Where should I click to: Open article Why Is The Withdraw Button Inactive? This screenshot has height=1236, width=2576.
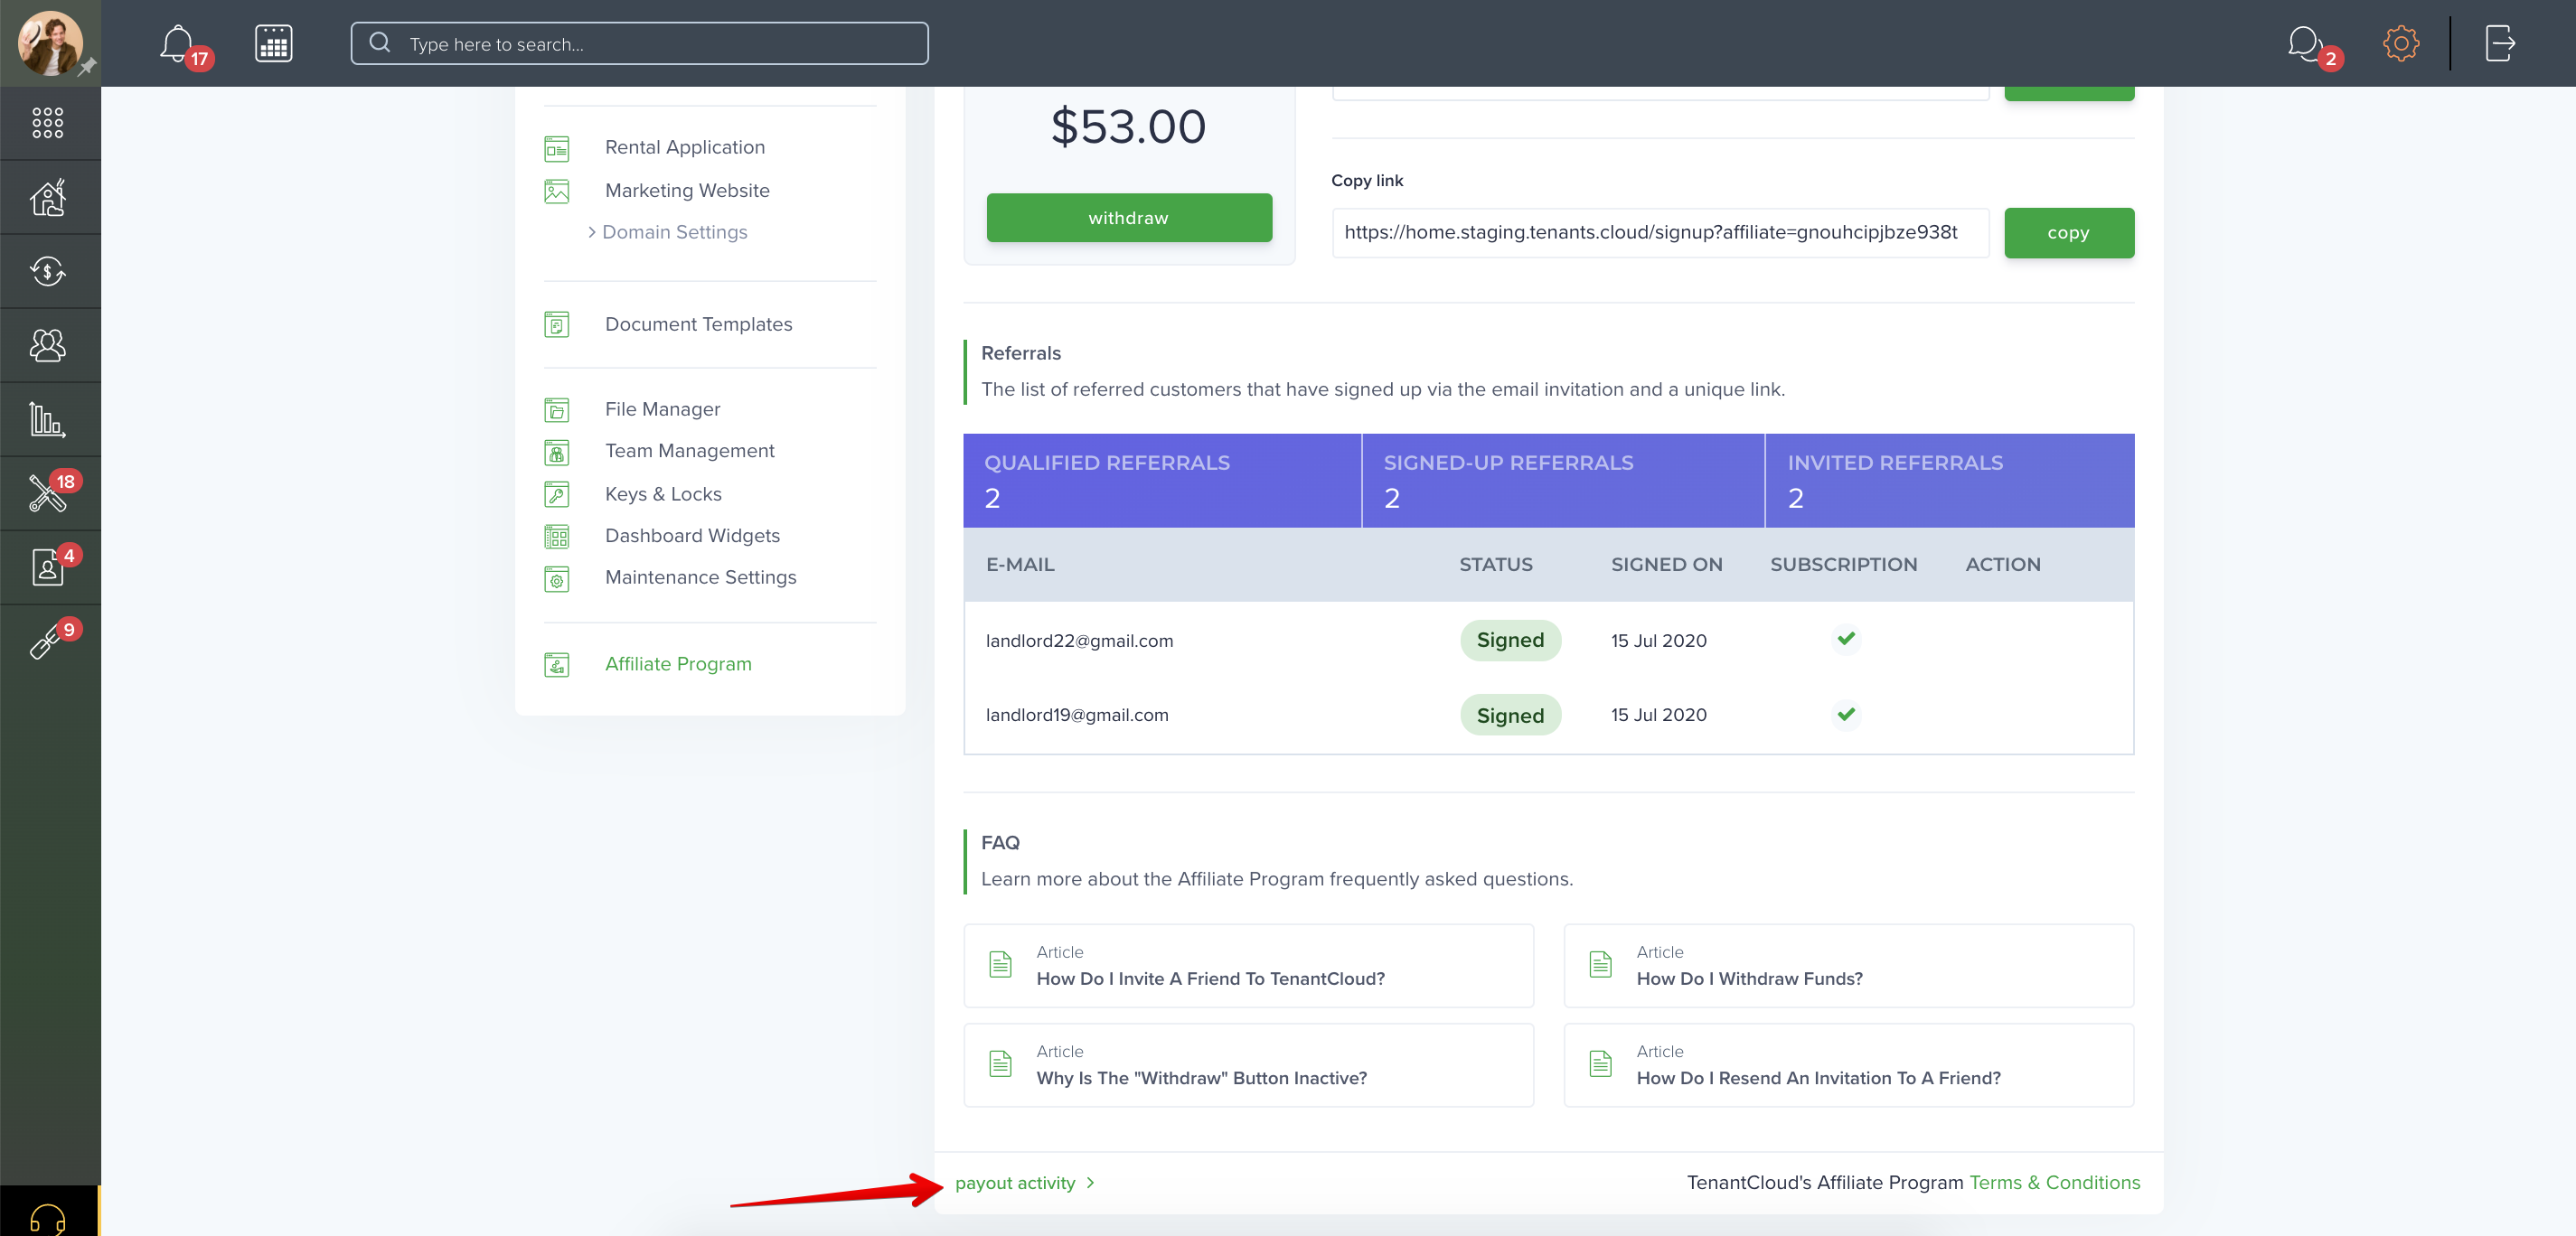tap(1248, 1065)
